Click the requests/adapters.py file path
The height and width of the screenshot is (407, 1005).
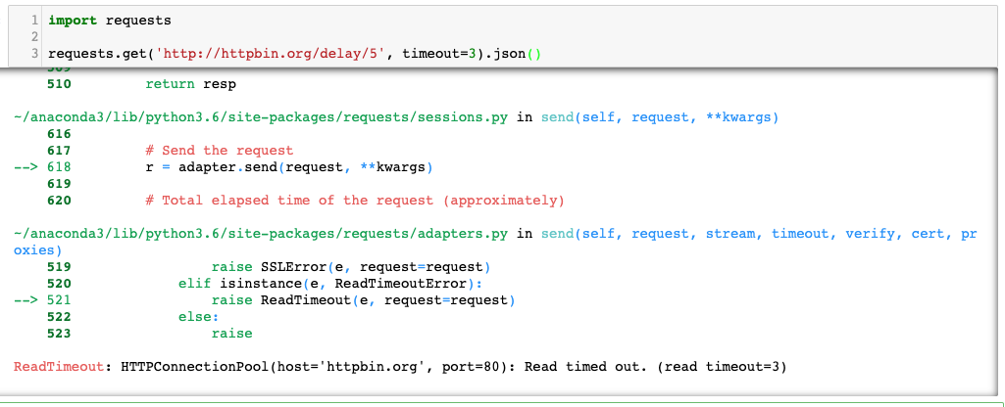point(261,234)
